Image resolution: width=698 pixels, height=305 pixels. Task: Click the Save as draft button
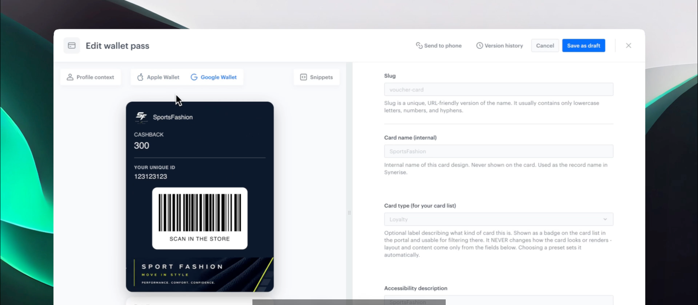pos(584,46)
